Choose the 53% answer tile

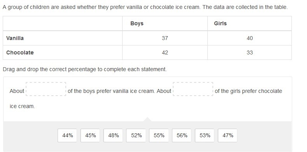[x=205, y=135]
